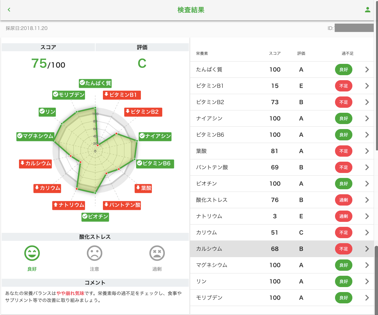Viewport: 378px width, 315px height.
Task: Click the happy 良好 face icon
Action: point(32,253)
